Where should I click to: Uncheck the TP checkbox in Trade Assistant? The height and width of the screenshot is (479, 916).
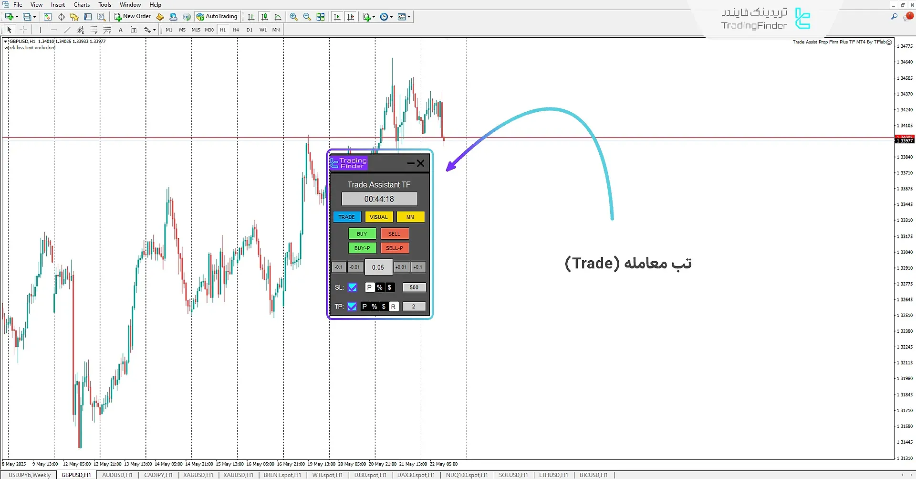[352, 307]
